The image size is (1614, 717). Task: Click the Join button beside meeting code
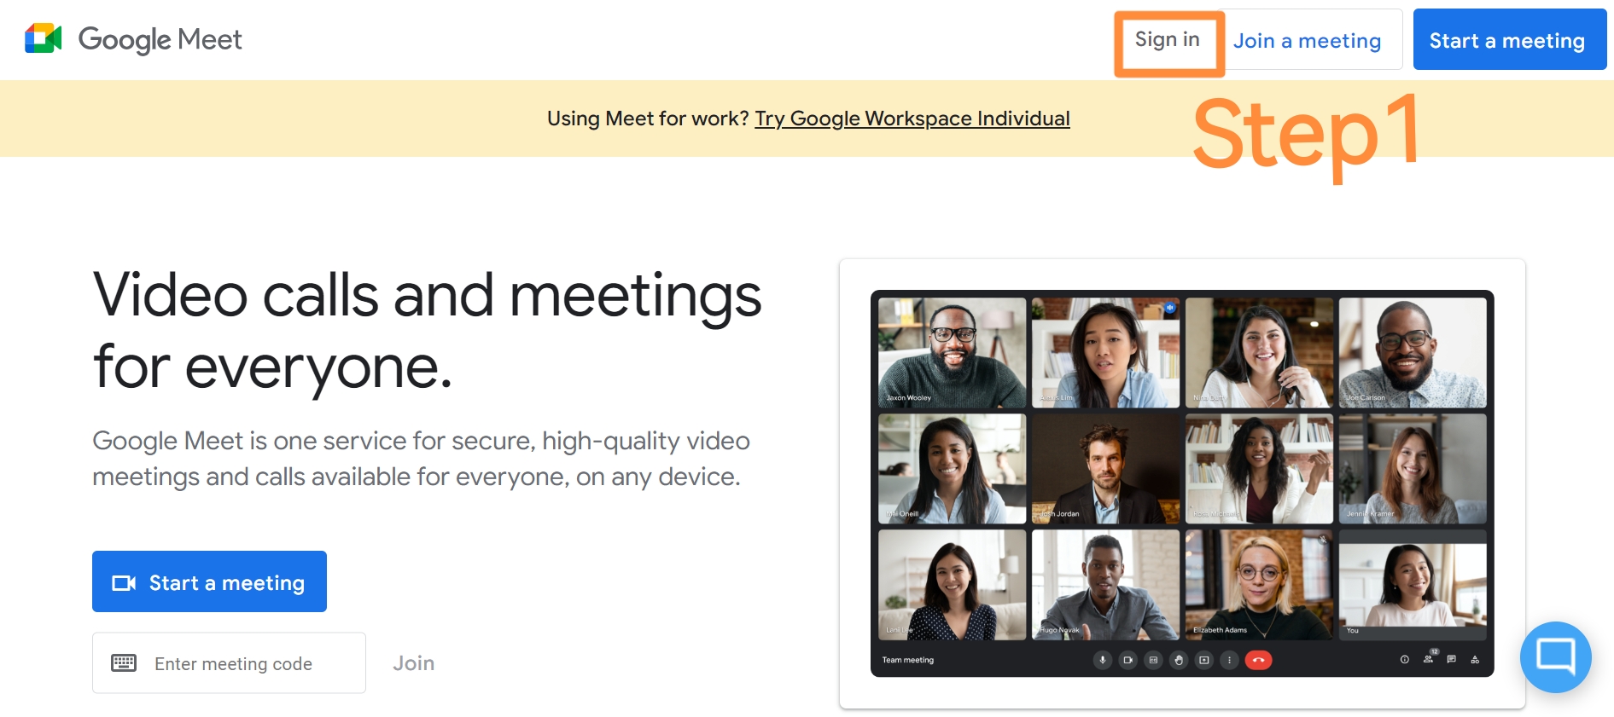(x=413, y=662)
